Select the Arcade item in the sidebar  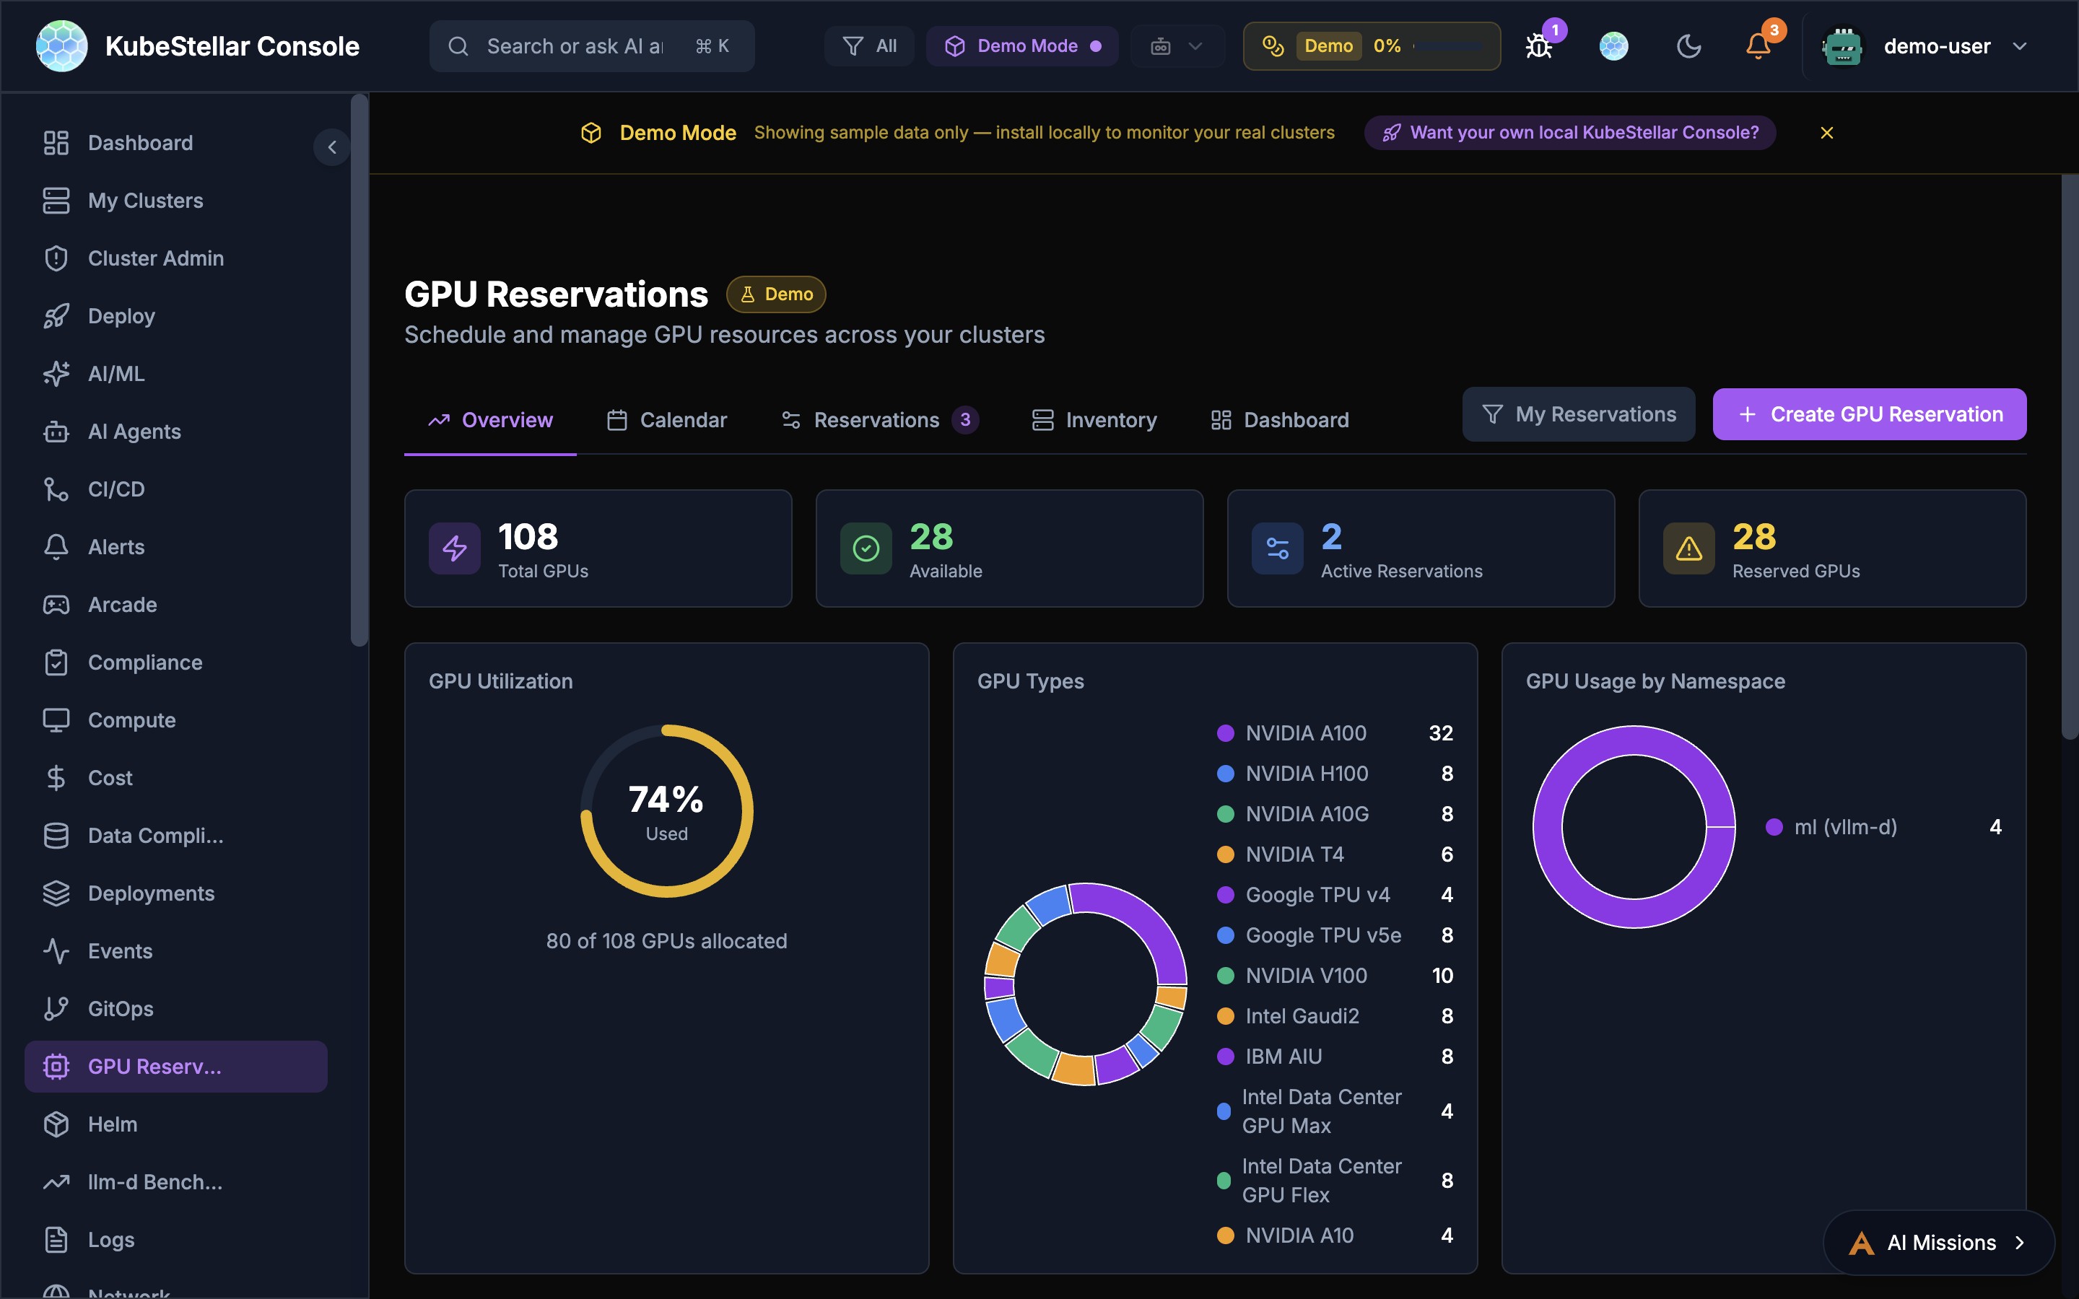[x=122, y=604]
